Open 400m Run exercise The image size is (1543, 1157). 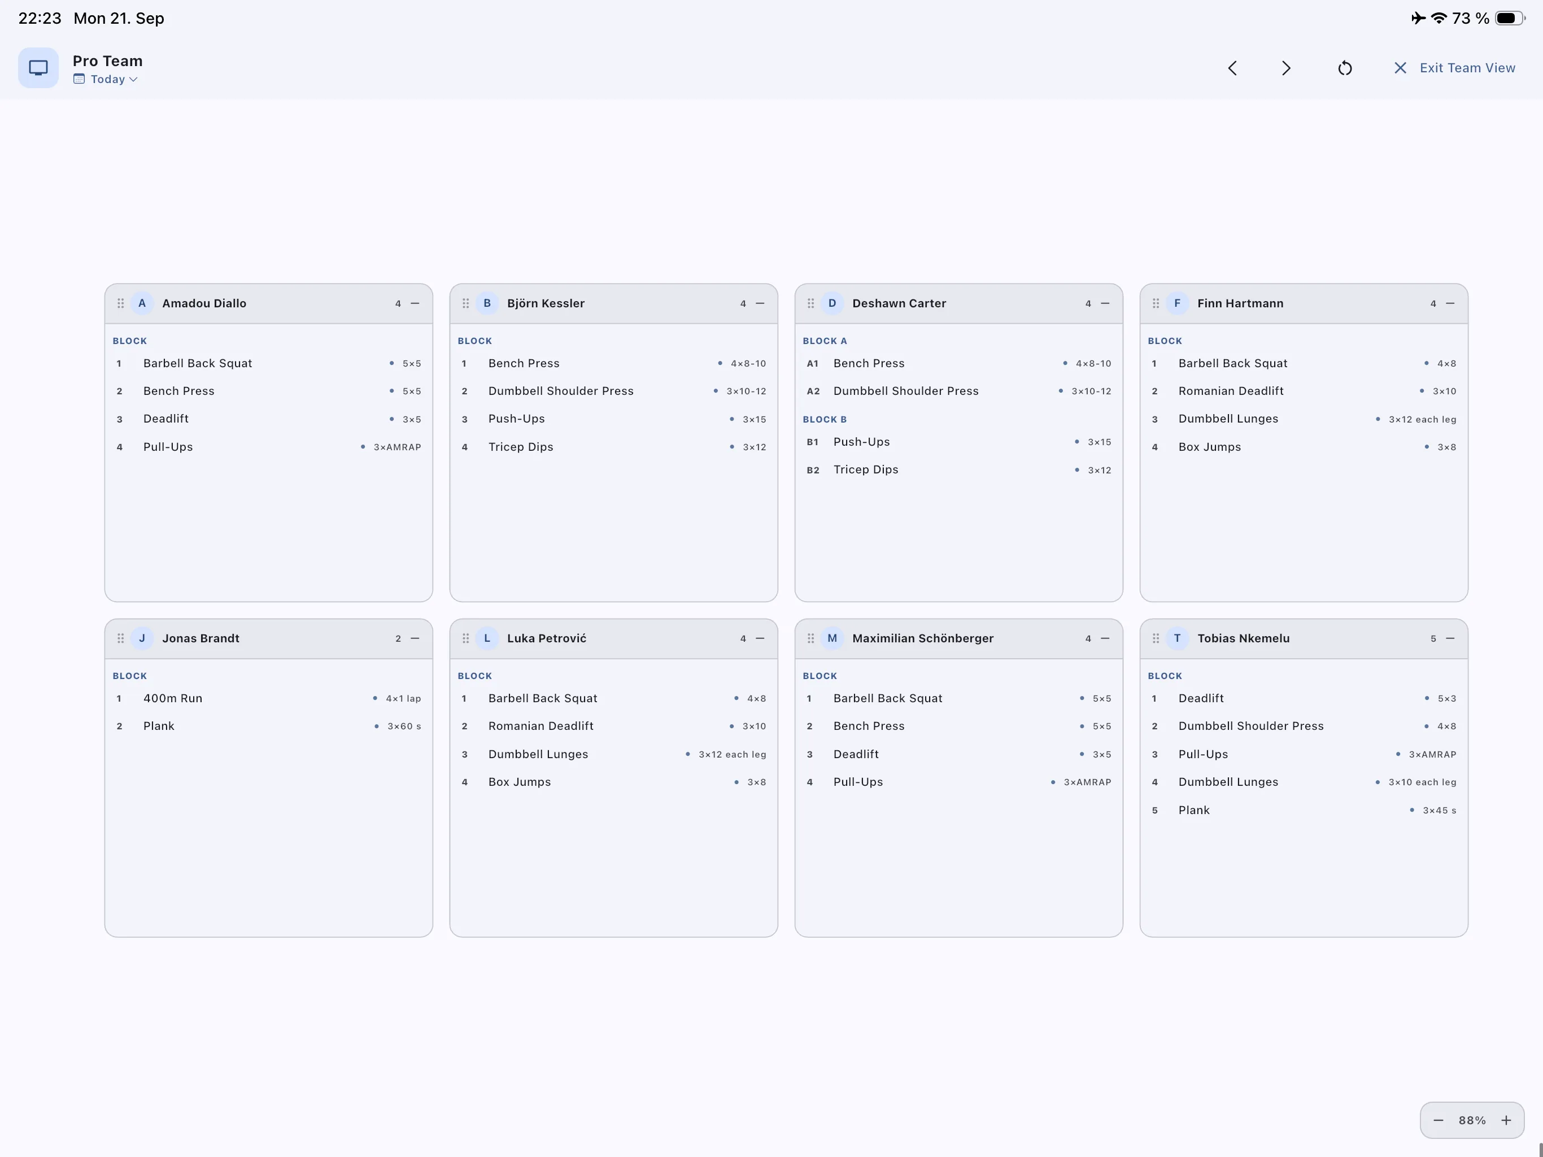pyautogui.click(x=269, y=698)
